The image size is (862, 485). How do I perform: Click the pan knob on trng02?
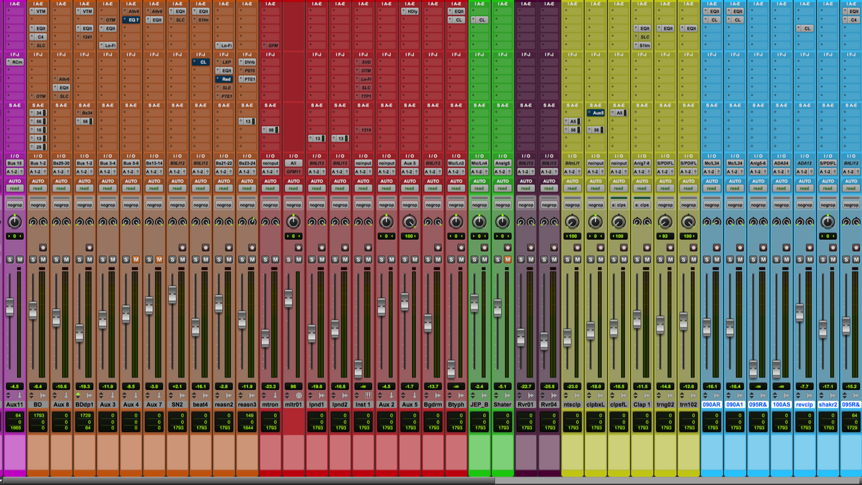(665, 222)
